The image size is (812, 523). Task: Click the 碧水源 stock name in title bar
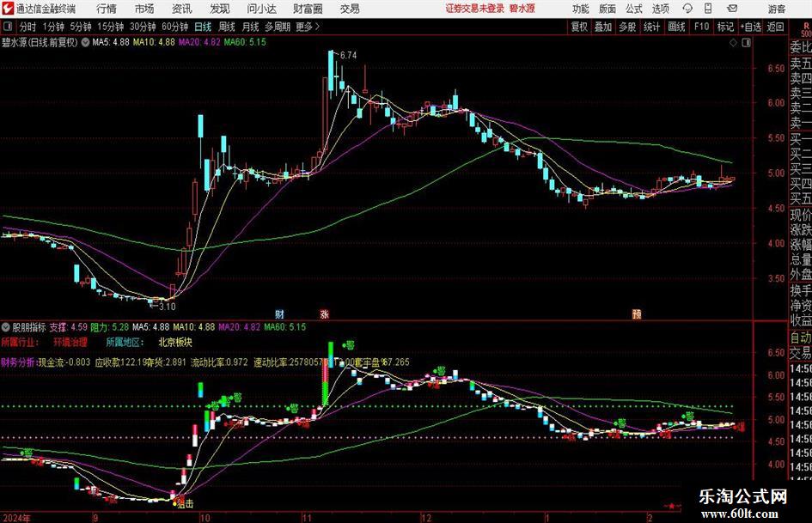coord(522,9)
